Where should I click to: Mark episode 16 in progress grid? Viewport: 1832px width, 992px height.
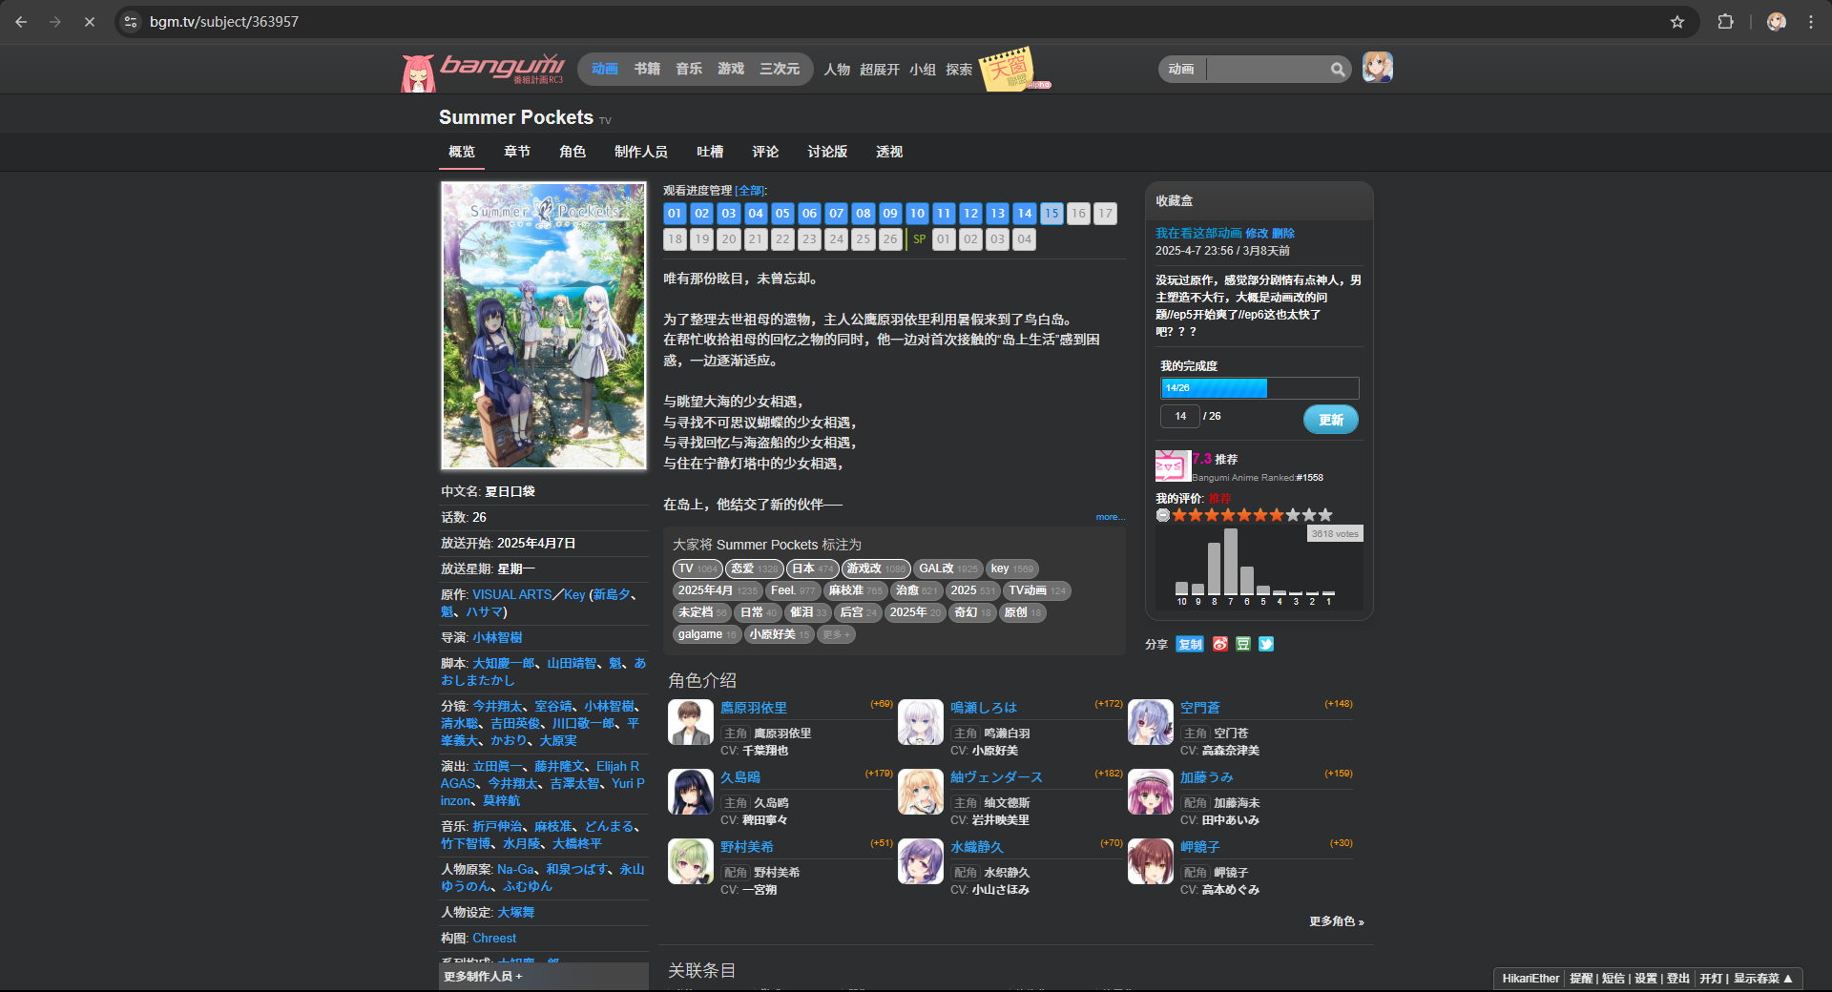click(x=1078, y=213)
